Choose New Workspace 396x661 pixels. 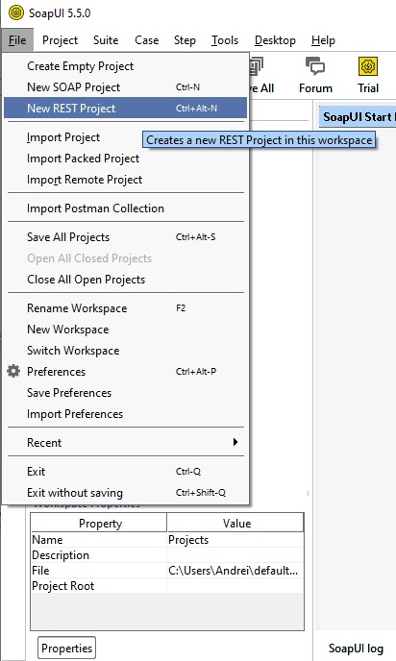125,330
